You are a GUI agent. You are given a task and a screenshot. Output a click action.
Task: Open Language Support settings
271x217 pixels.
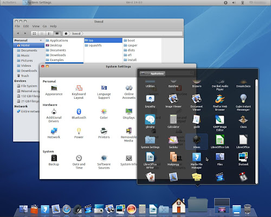tap(104, 92)
